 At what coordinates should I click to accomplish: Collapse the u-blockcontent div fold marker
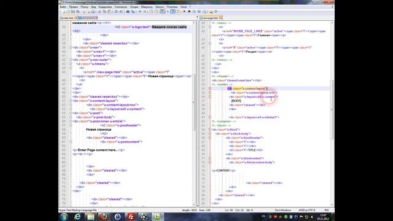tap(210, 158)
